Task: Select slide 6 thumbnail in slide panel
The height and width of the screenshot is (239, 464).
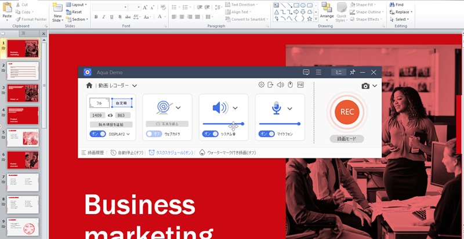Action: click(x=23, y=160)
